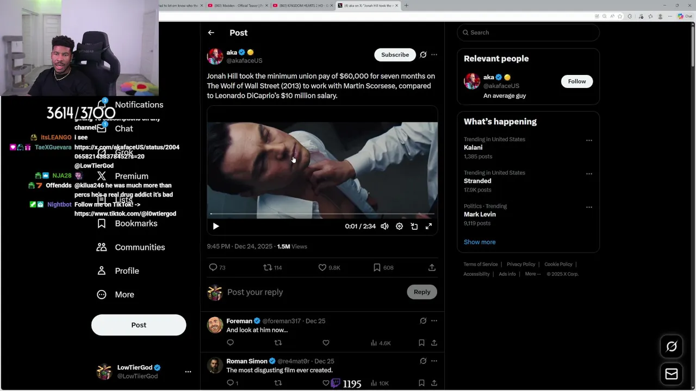Expand video to fullscreen
Image resolution: width=696 pixels, height=391 pixels.
tap(428, 226)
